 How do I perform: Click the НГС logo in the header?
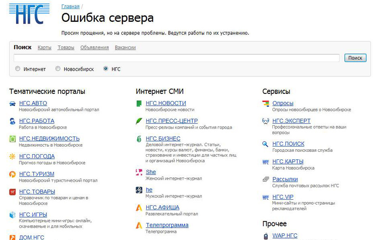click(x=29, y=14)
